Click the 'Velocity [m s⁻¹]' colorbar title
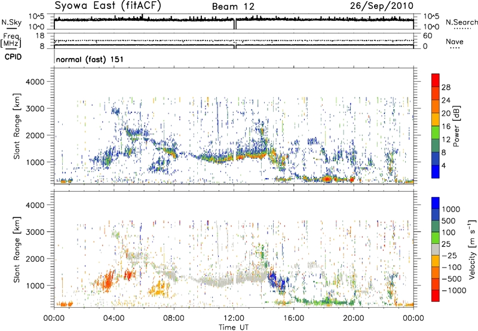 click(x=472, y=249)
